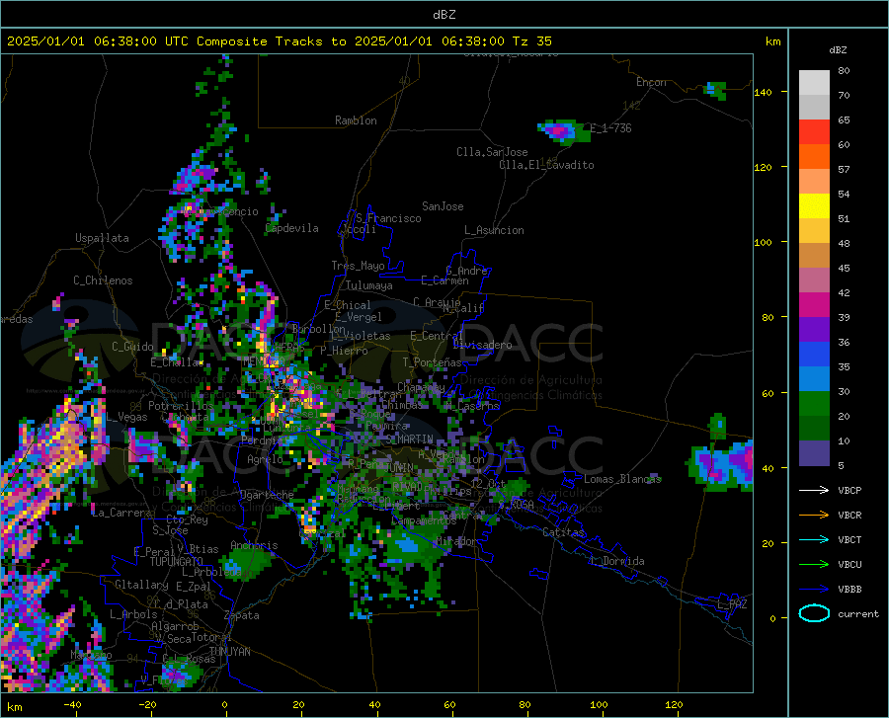Viewport: 889px width, 718px height.
Task: Pick the purple 36–39 dBZ swatch
Action: 814,330
